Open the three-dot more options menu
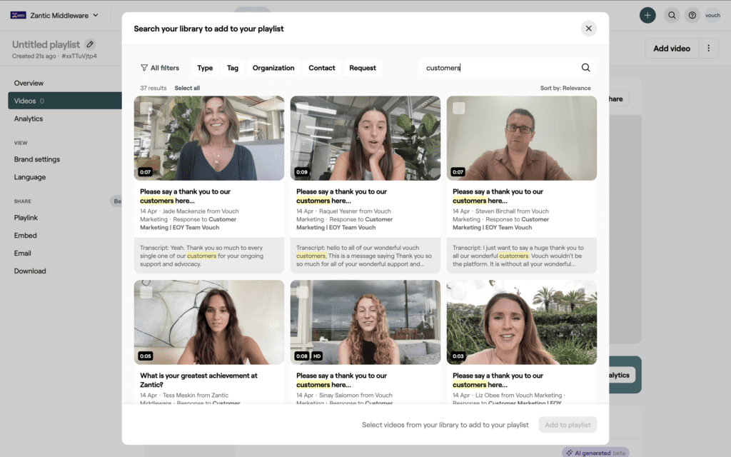The image size is (731, 457). point(709,48)
